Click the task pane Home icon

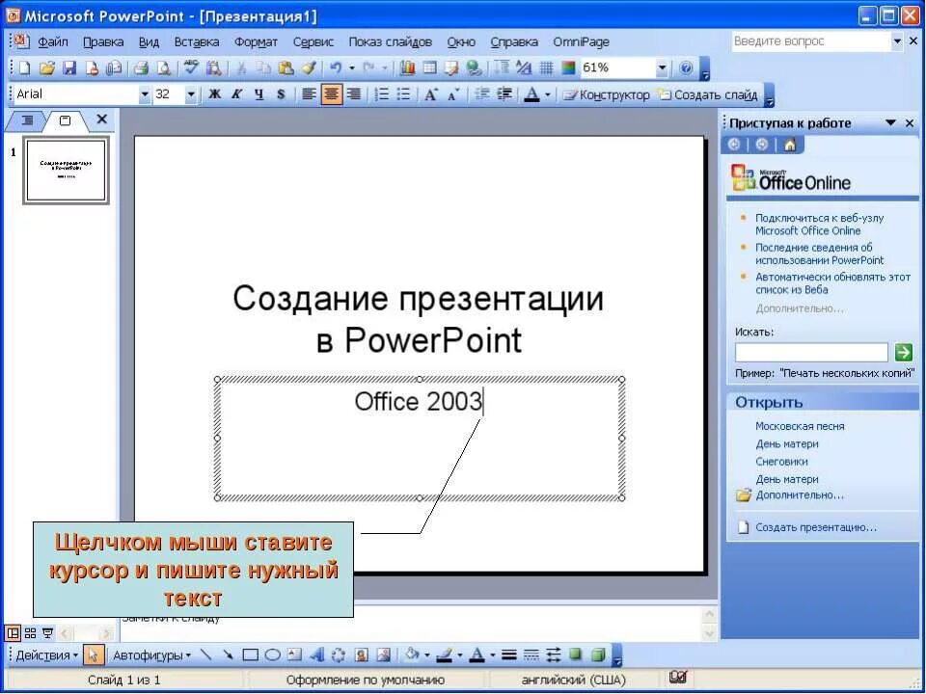point(790,145)
